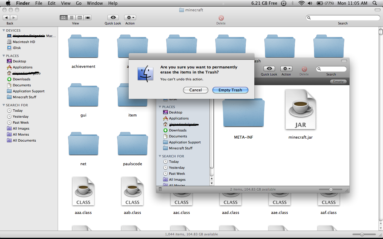Go forward in minecraft window
The image size is (383, 239).
pos(14,18)
